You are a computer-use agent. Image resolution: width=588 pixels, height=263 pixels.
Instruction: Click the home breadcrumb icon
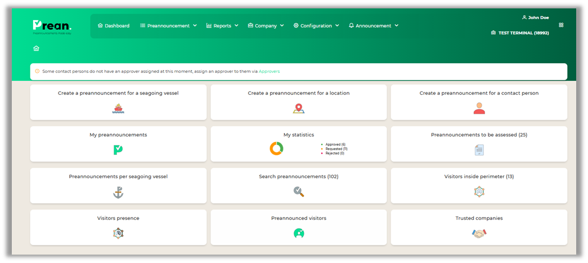[x=37, y=49]
